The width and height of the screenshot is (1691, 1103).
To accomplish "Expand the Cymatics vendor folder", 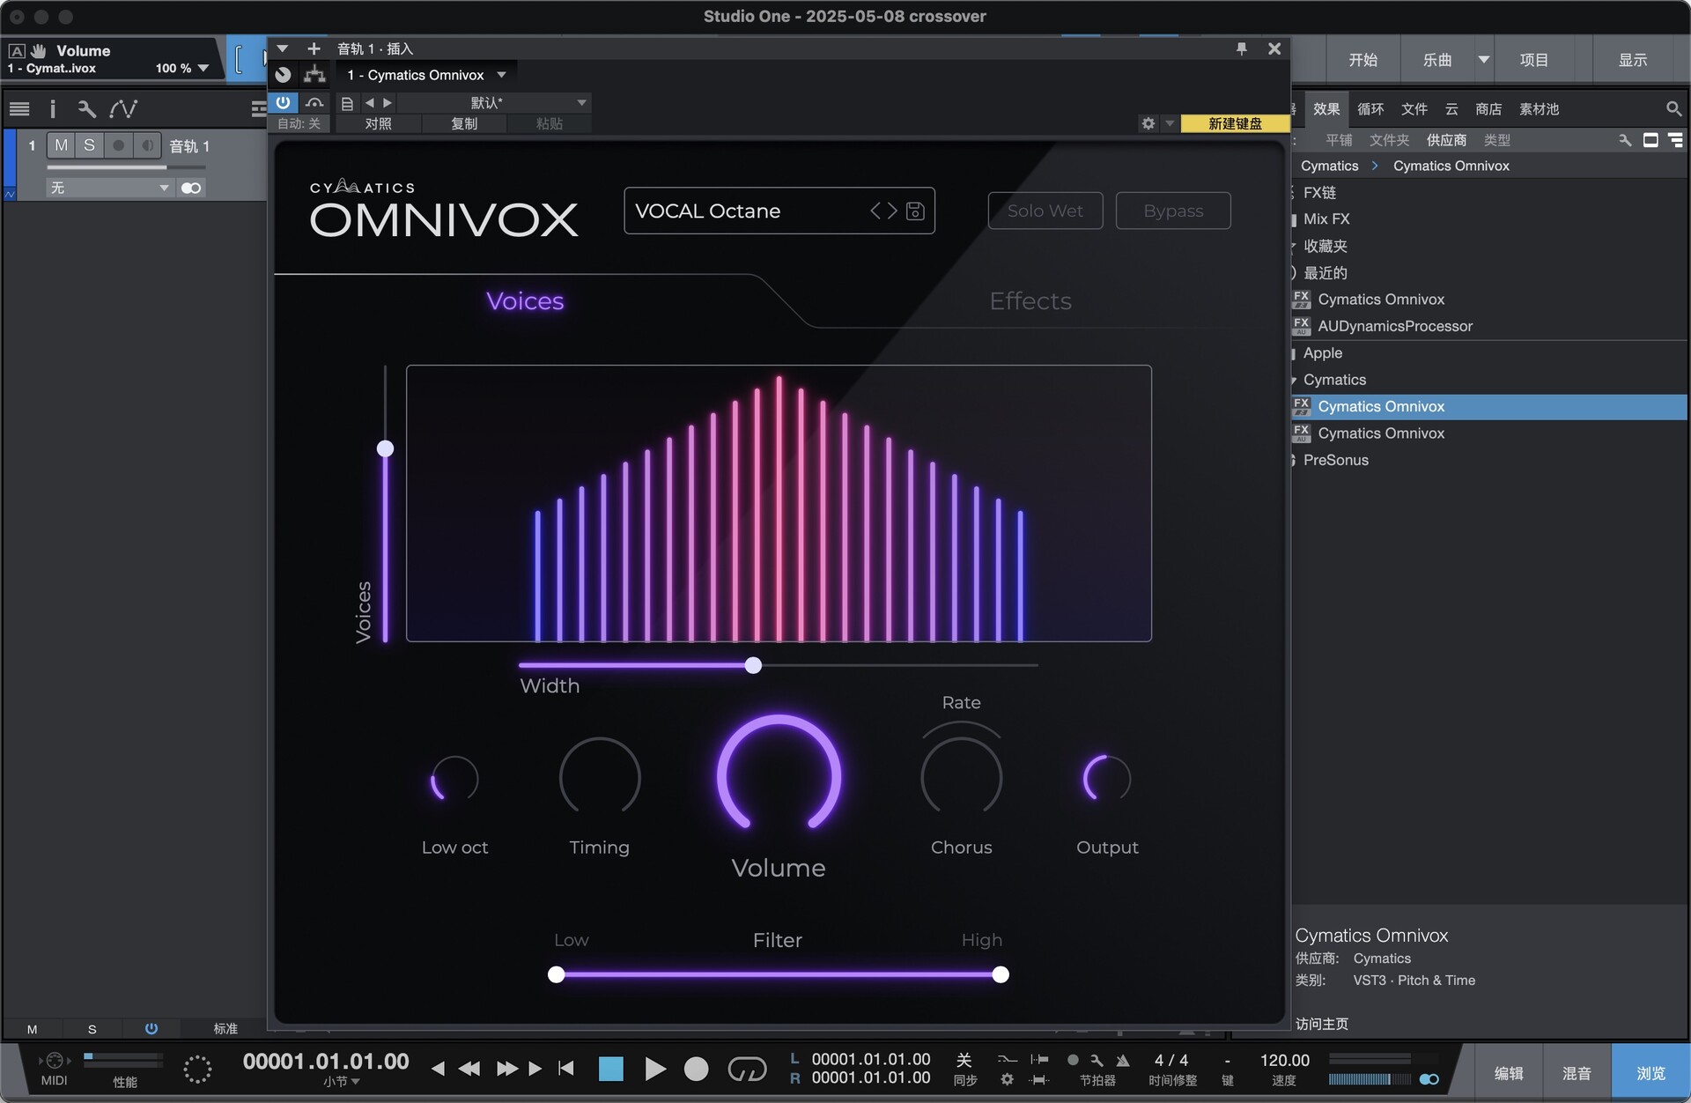I will pos(1293,381).
